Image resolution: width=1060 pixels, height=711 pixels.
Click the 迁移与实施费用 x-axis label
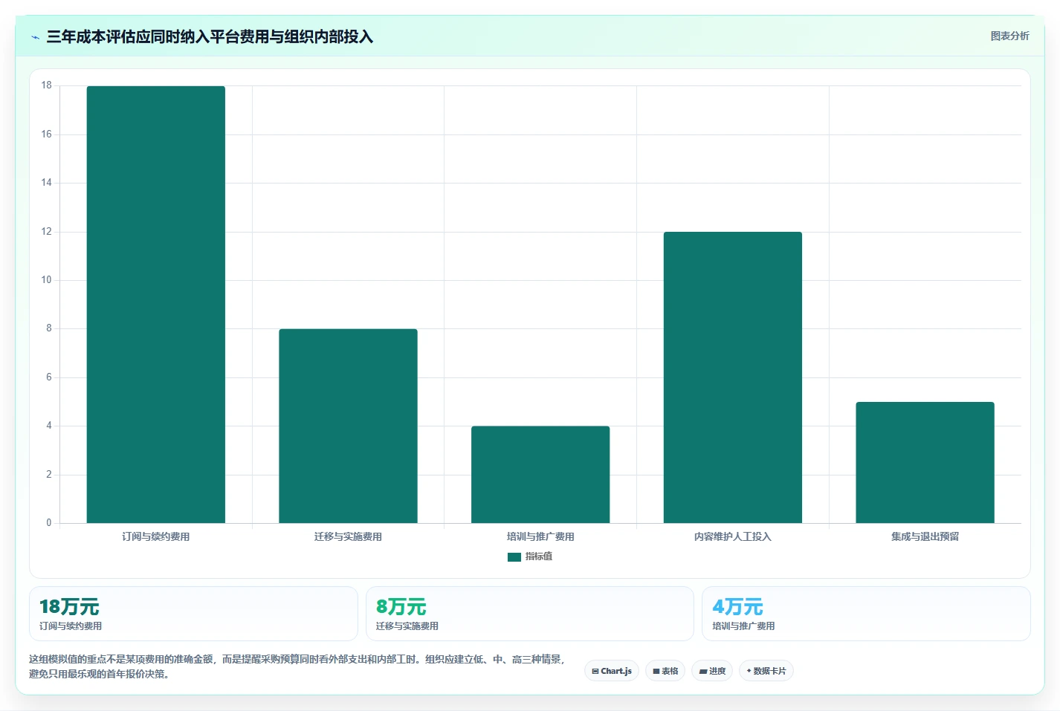coord(348,536)
